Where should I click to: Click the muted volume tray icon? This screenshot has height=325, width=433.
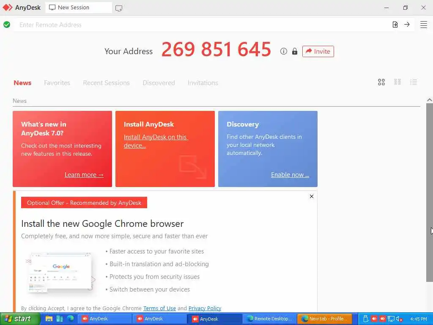coord(399,319)
